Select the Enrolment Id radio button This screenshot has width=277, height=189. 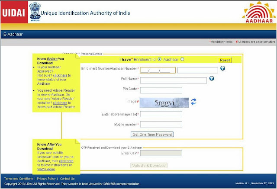[160, 59]
